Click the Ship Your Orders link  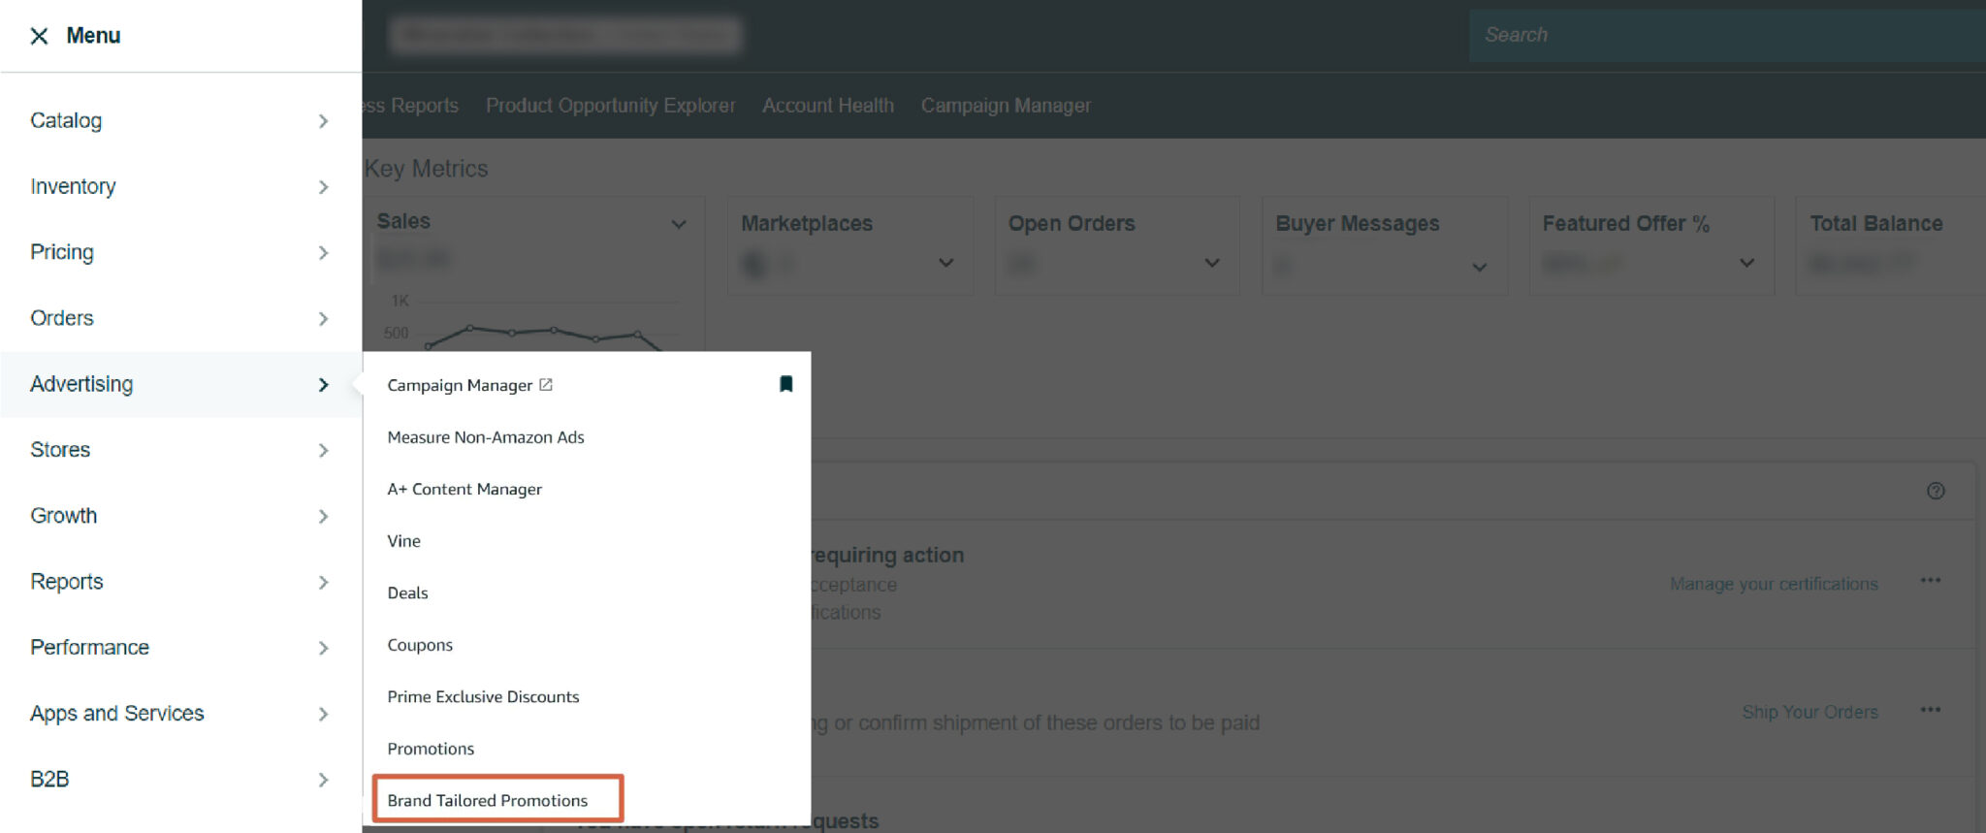pos(1810,712)
